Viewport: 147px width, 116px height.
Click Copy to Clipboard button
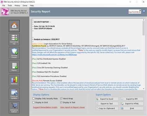tap(107, 108)
